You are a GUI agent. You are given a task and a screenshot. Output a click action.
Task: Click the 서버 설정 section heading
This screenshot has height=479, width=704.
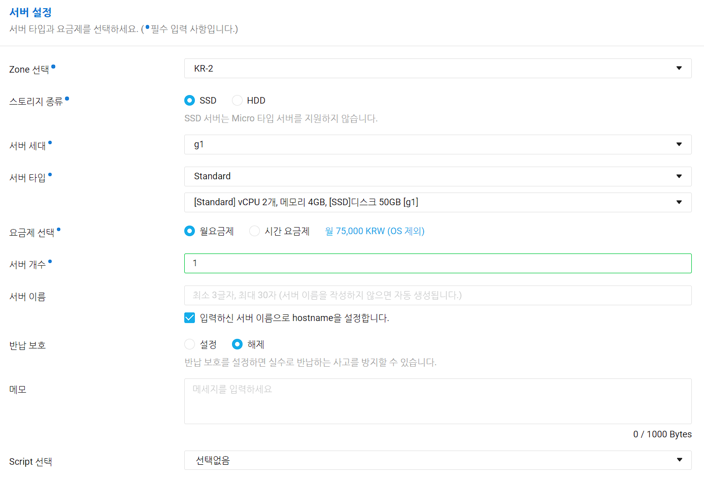pos(30,12)
